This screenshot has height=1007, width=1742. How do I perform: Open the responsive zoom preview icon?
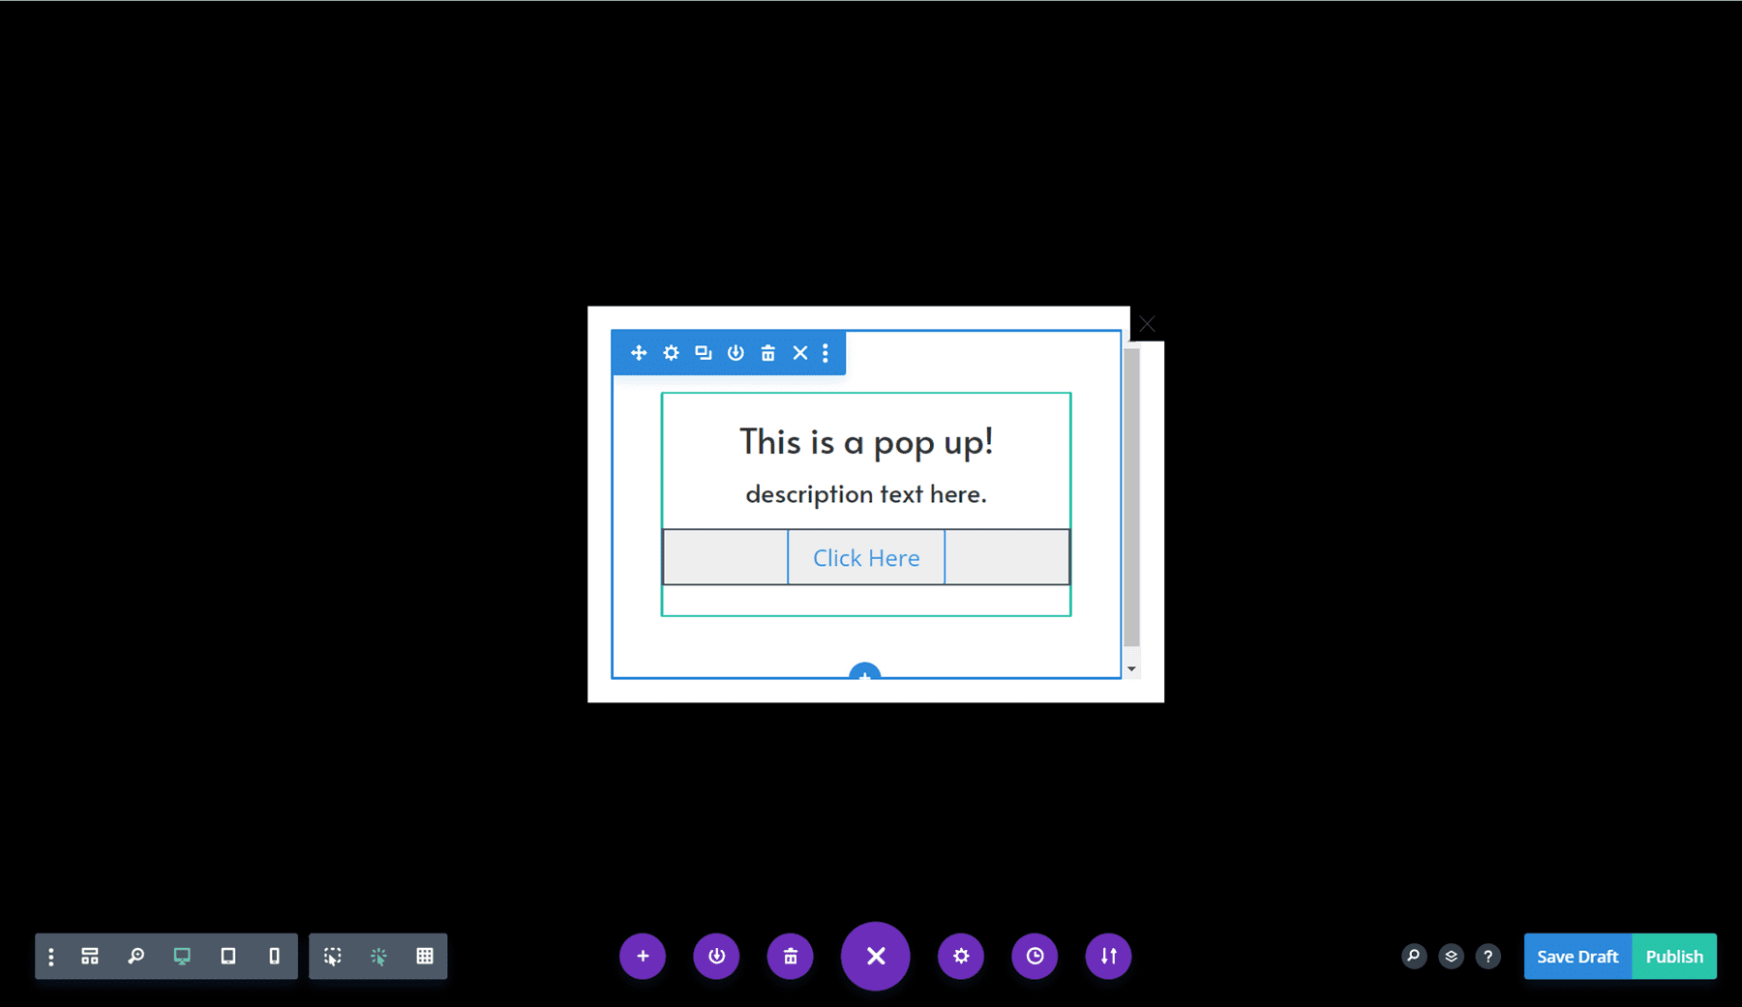tap(135, 956)
